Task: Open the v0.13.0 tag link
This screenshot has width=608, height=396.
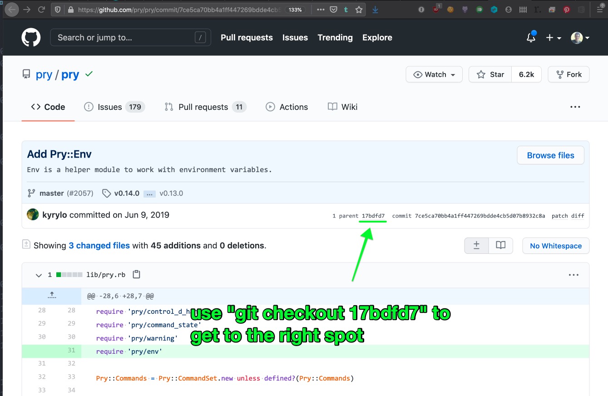Action: [172, 193]
